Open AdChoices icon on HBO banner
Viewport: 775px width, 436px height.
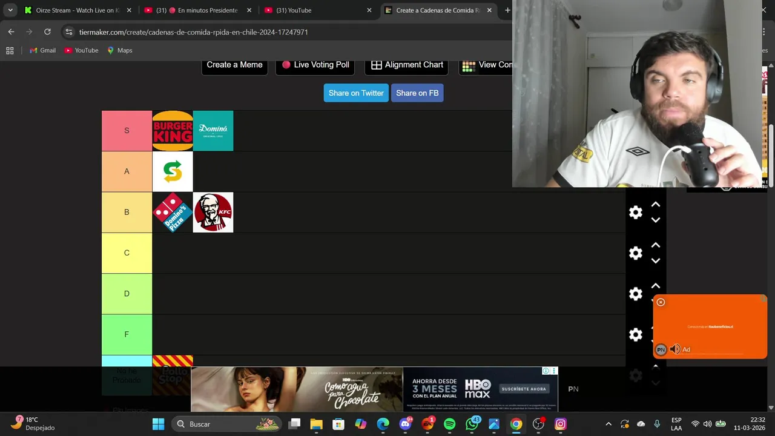(546, 371)
